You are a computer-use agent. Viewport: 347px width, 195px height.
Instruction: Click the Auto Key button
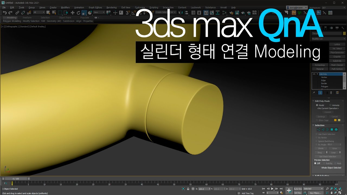point(298,189)
